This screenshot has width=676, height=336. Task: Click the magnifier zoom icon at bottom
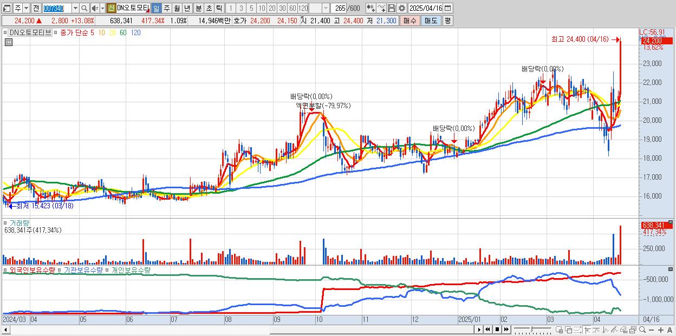click(x=642, y=330)
